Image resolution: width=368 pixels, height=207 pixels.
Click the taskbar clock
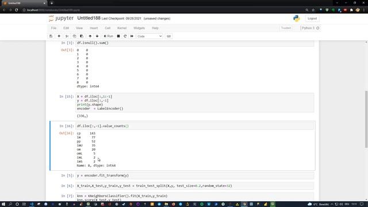[354, 204]
